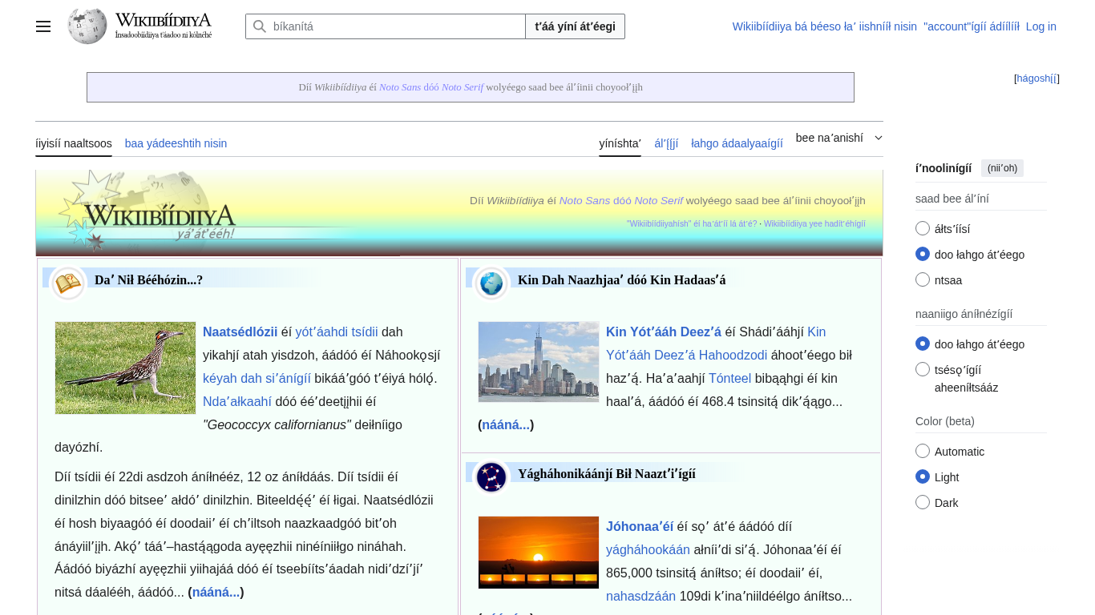
Task: Hide the banner via hágoshį́į́ link
Action: (1036, 78)
